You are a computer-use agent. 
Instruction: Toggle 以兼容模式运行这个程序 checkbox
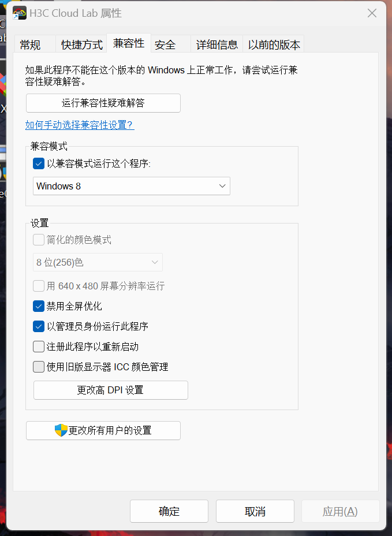point(39,163)
